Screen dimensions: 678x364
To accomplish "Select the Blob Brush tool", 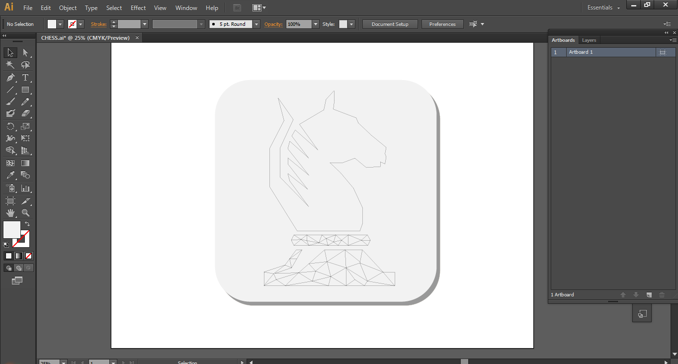I will 10,114.
